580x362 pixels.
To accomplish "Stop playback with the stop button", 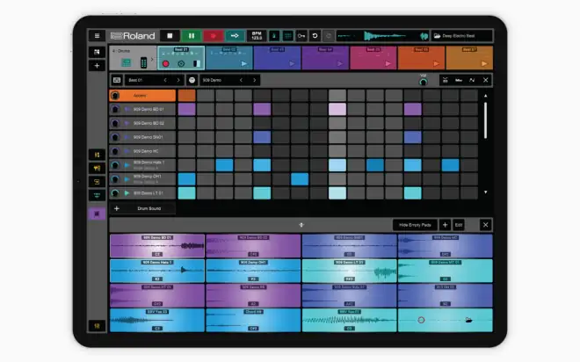I will click(170, 36).
